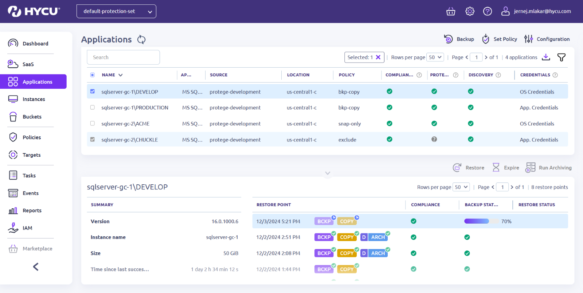The height and width of the screenshot is (293, 583).
Task: Open settings gear in top bar
Action: coord(470,12)
